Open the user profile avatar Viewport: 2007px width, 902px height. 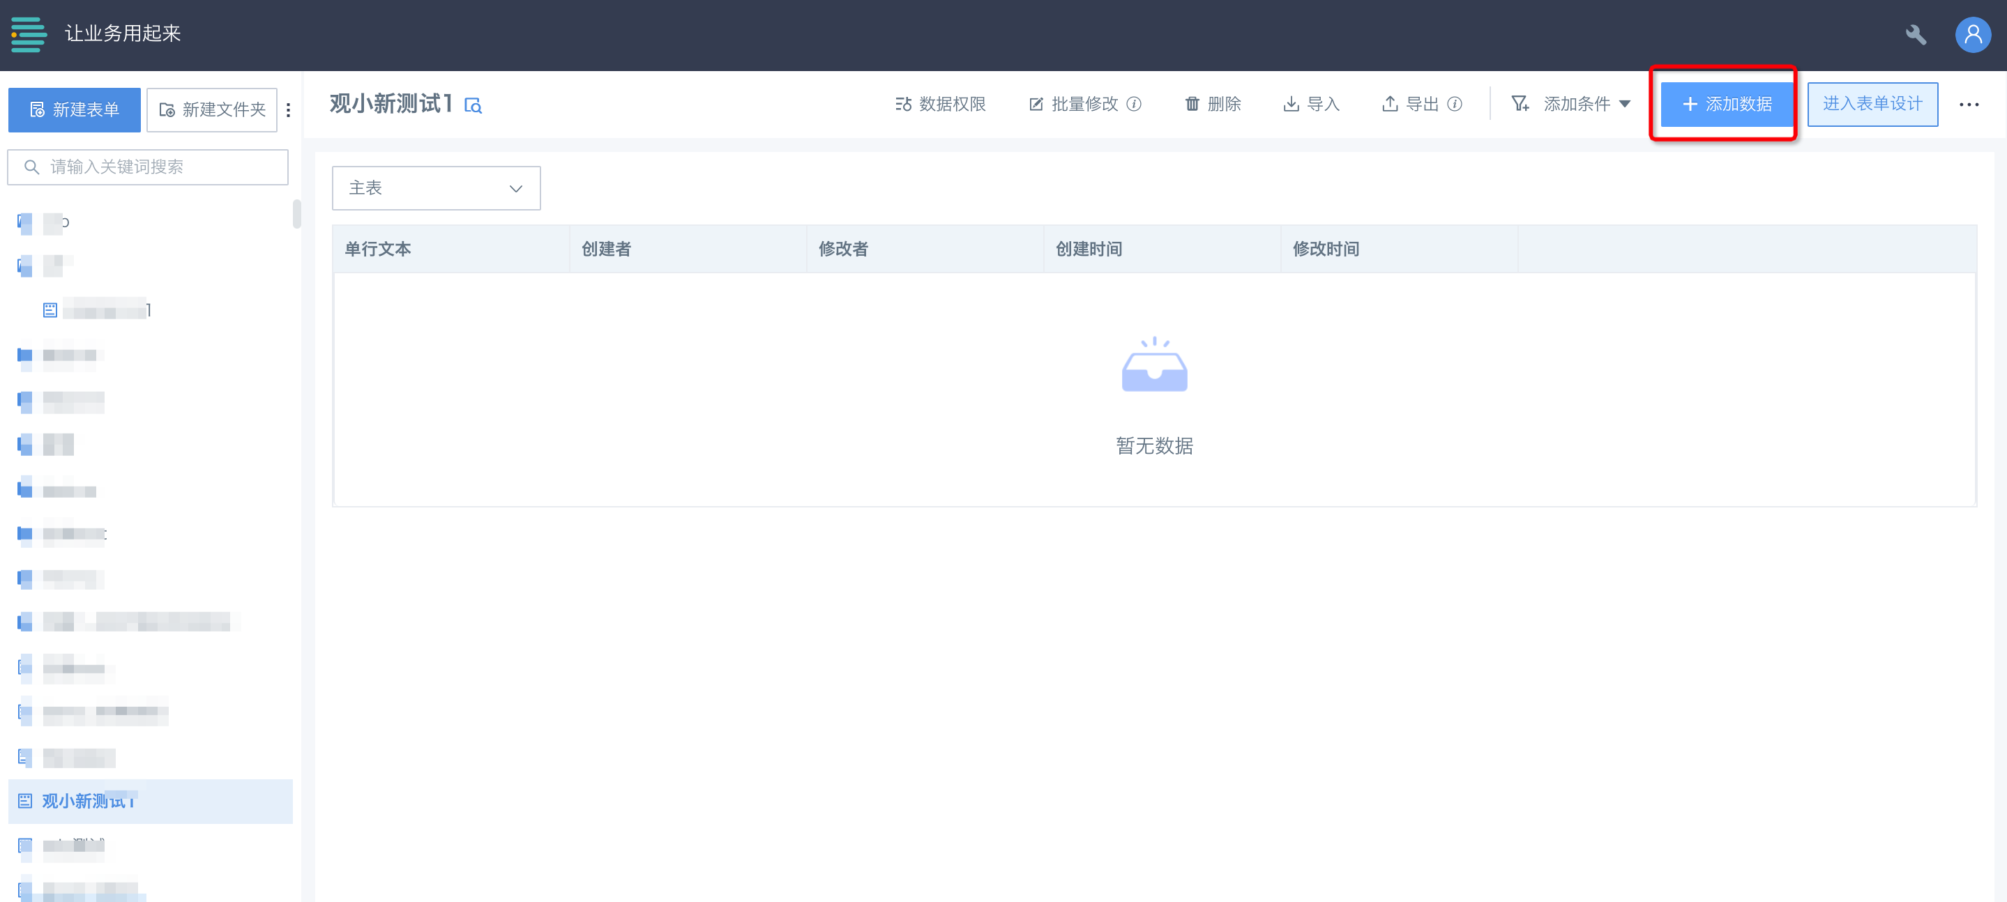click(x=1973, y=35)
